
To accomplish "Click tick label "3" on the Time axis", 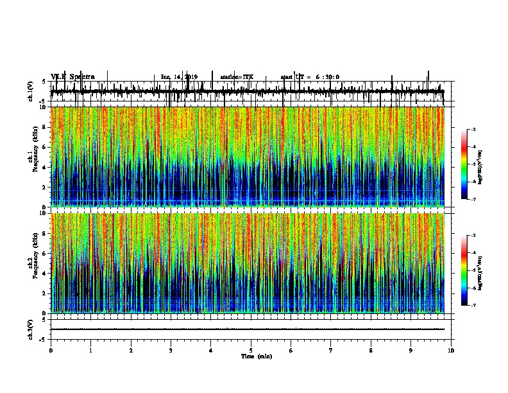I will pyautogui.click(x=171, y=351).
